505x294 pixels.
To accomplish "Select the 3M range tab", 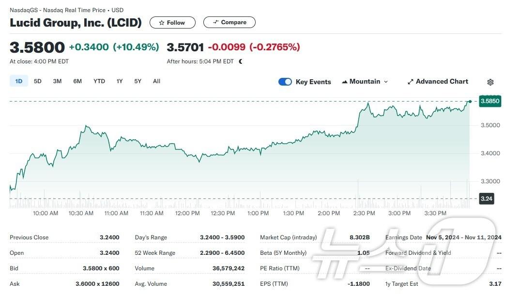I will [x=57, y=81].
